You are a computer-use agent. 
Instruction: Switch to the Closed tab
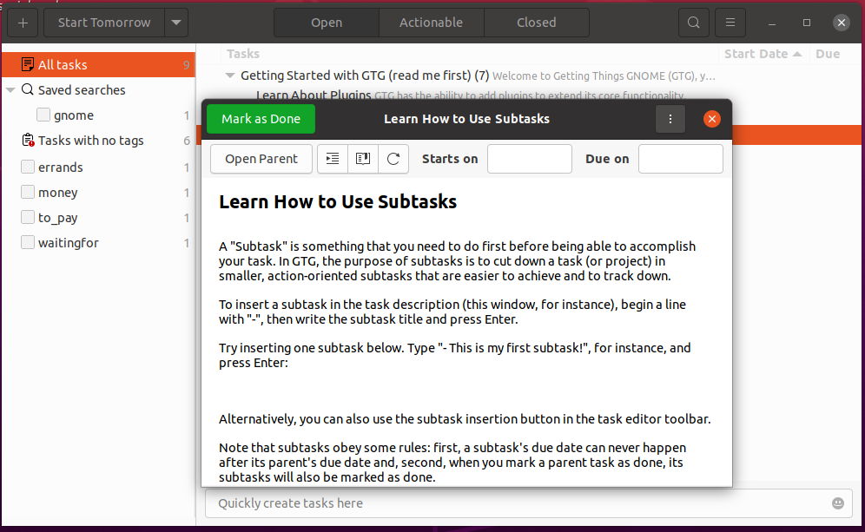(x=536, y=23)
